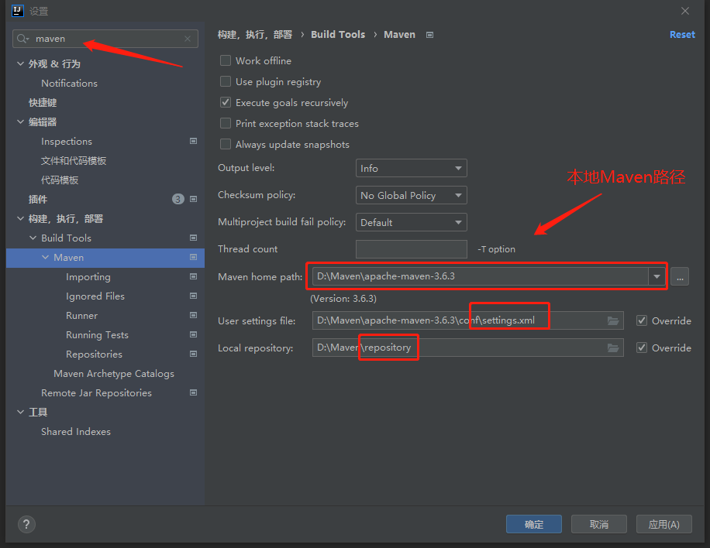The image size is (710, 548).
Task: Enable the Work offline checkbox
Action: pyautogui.click(x=226, y=60)
